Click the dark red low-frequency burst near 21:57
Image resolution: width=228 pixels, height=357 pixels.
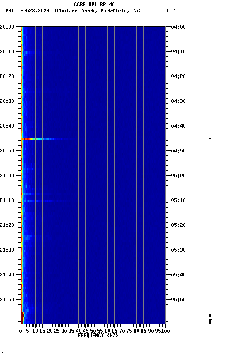[23, 318]
